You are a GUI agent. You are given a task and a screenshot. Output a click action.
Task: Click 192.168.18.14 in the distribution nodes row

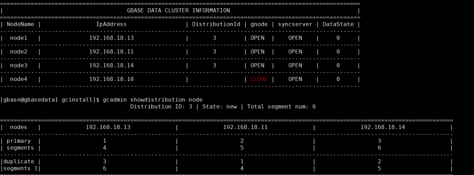click(383, 127)
